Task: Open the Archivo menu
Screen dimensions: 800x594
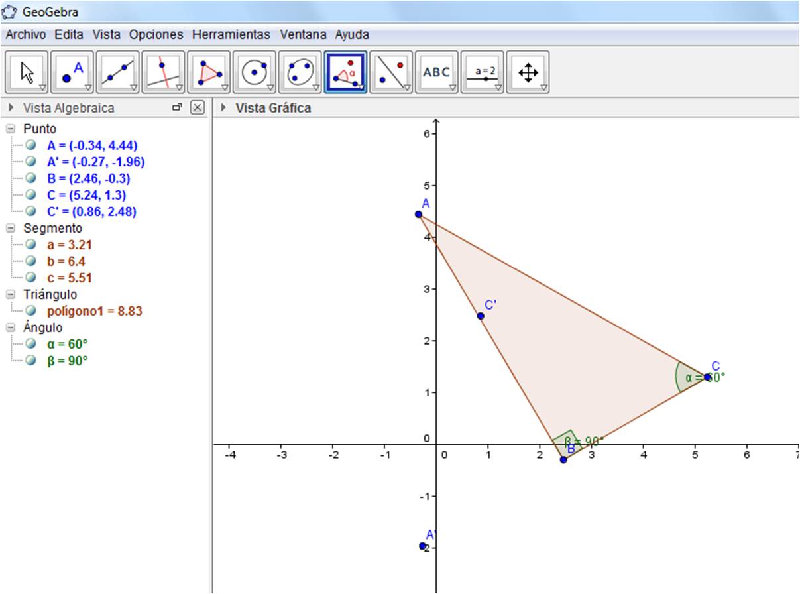Action: (x=25, y=34)
